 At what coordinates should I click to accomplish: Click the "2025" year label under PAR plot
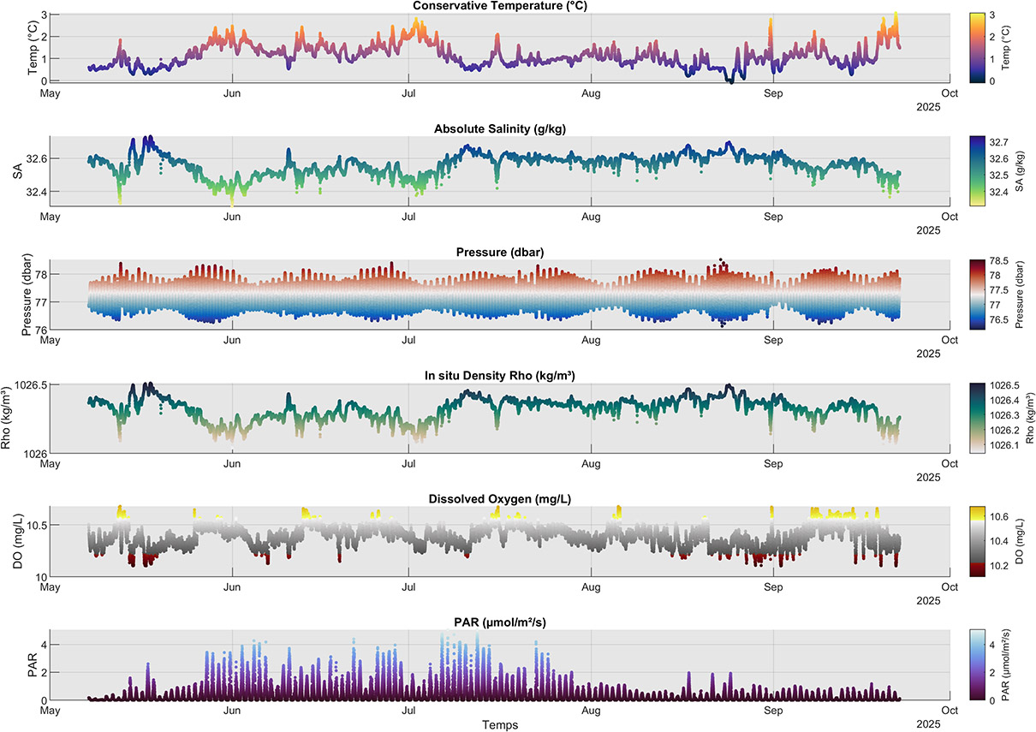tap(928, 724)
